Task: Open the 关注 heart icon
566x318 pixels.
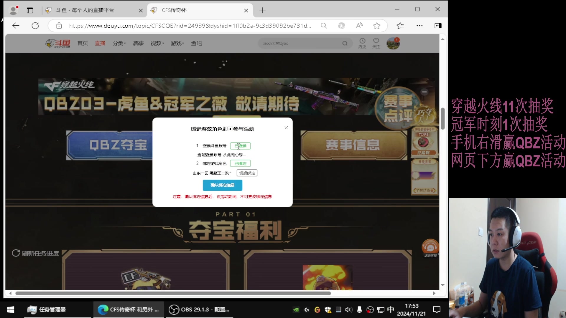Action: coord(376,43)
